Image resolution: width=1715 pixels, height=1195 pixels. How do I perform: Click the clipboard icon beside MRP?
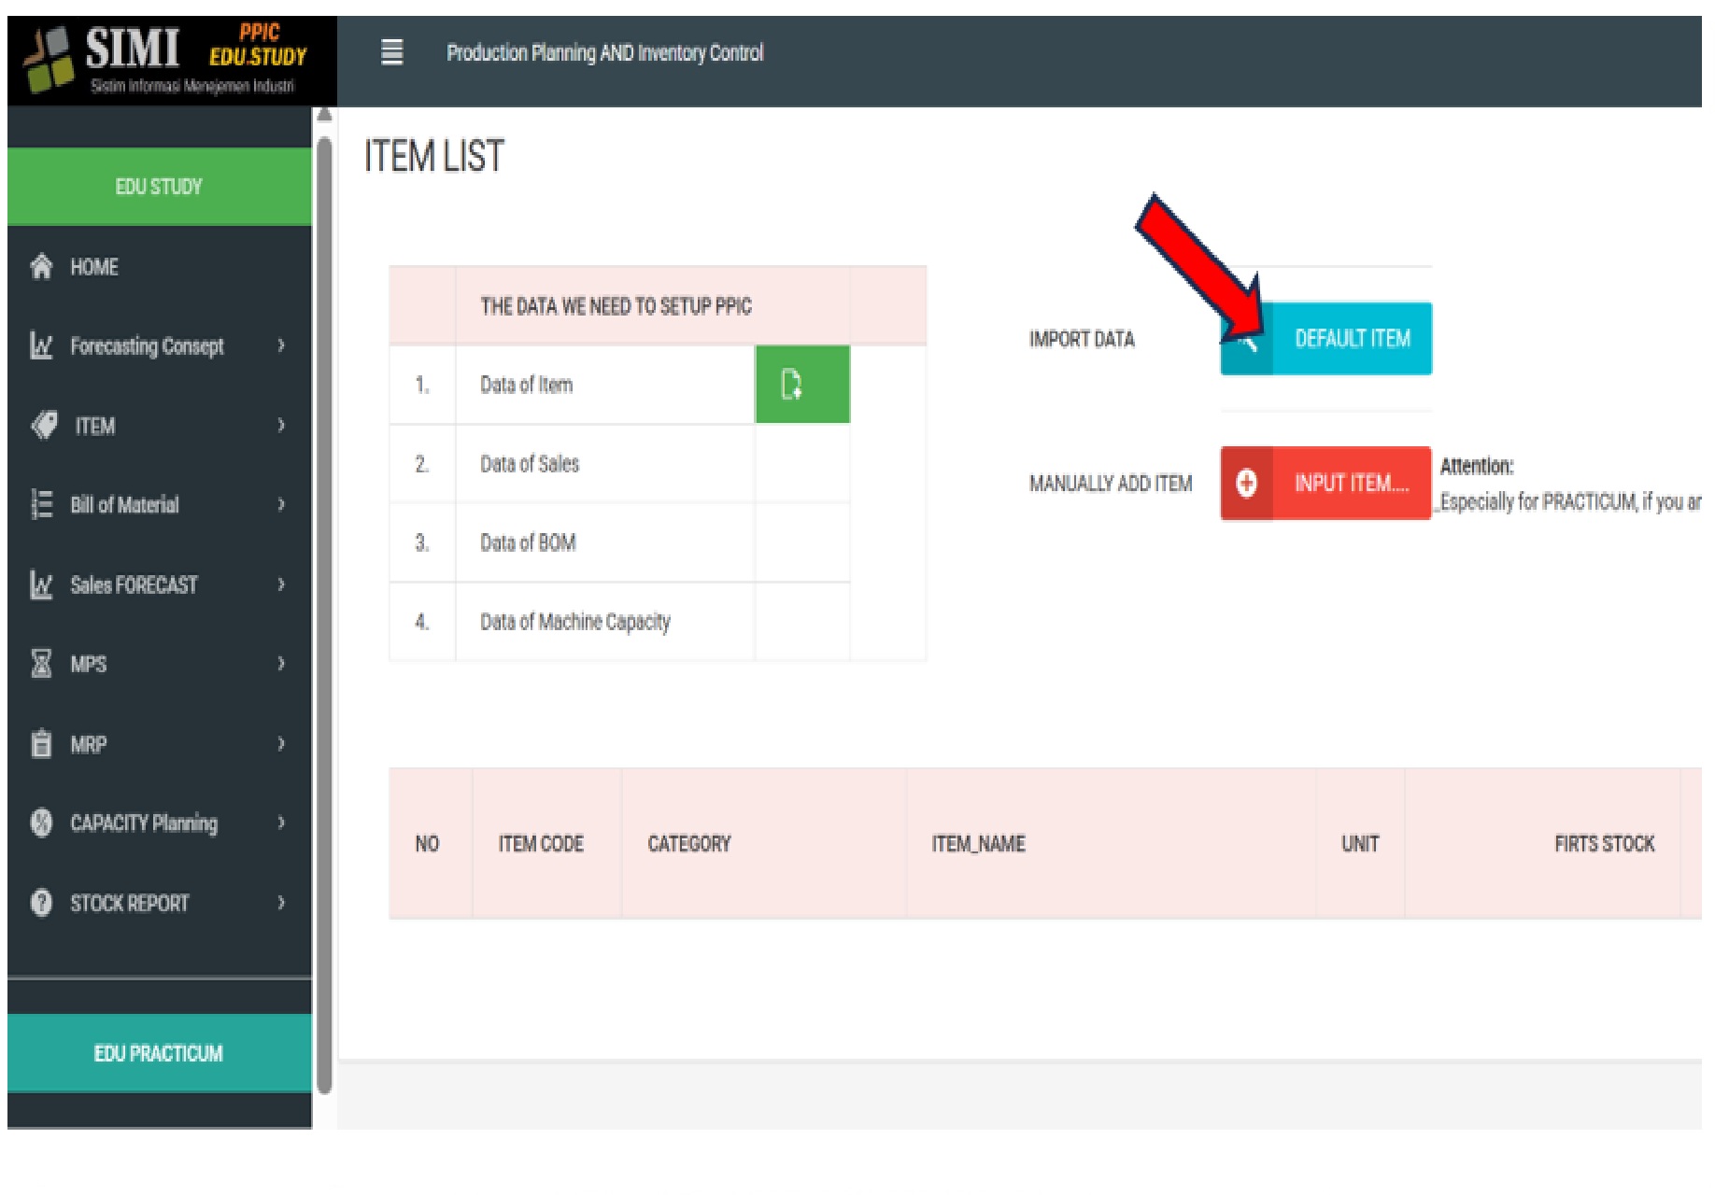click(42, 744)
